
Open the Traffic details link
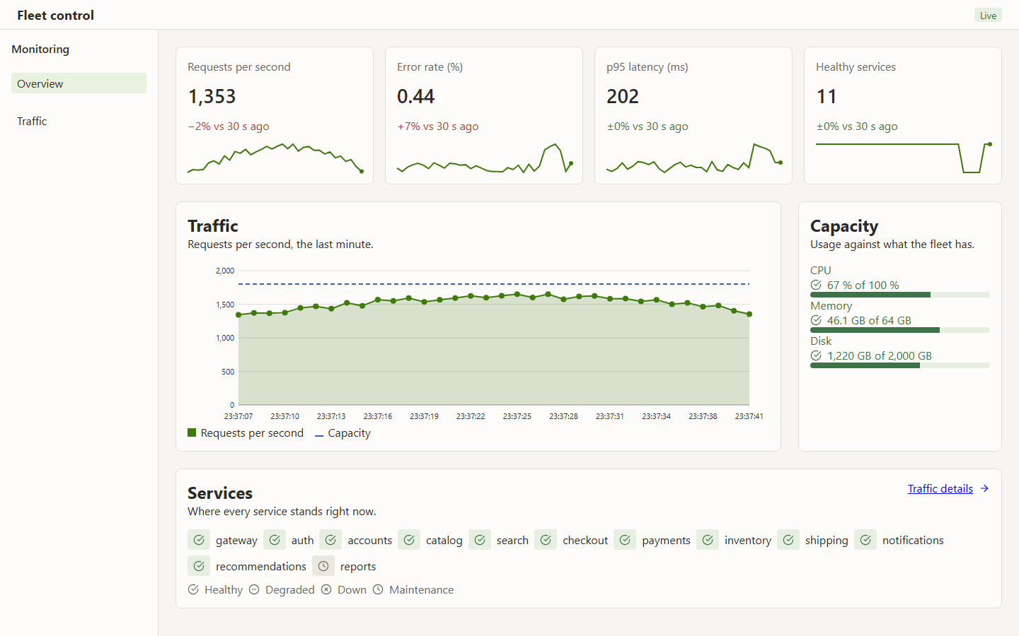940,488
